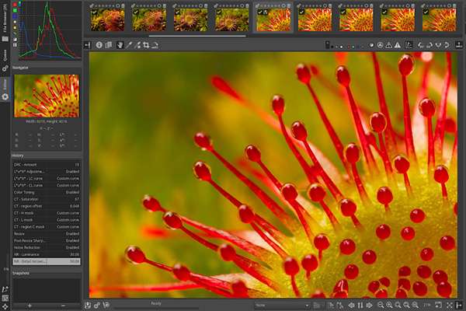466x311 pixels.
Task: Open the first filmstrip thumbnail
Action: tap(107, 19)
